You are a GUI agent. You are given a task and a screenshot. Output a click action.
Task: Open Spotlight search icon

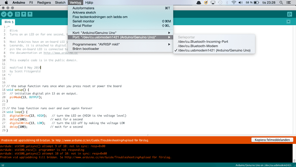tap(281, 3)
